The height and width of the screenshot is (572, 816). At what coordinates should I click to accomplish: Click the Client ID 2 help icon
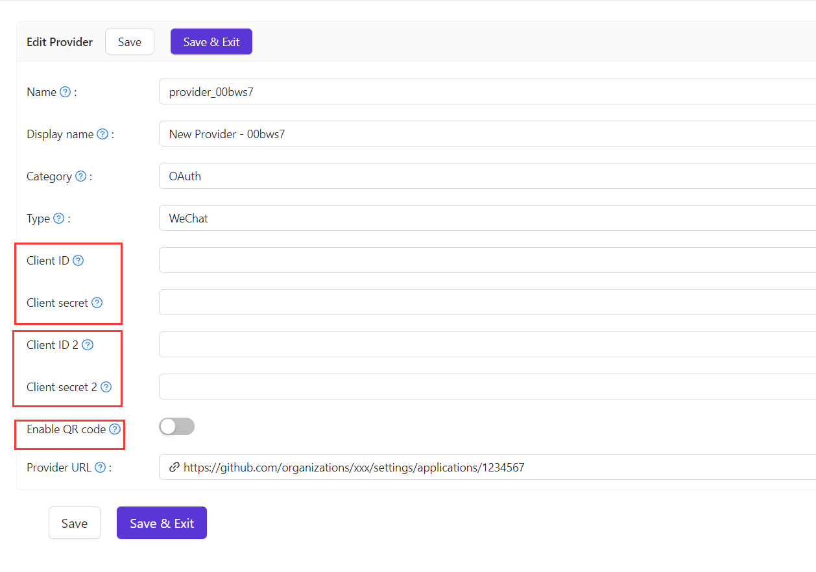88,345
